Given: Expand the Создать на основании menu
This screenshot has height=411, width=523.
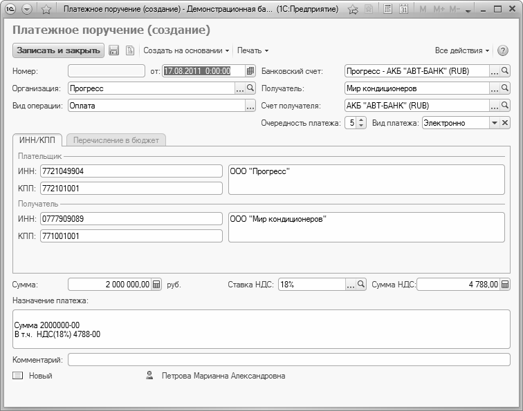Looking at the screenshot, I should pyautogui.click(x=186, y=50).
